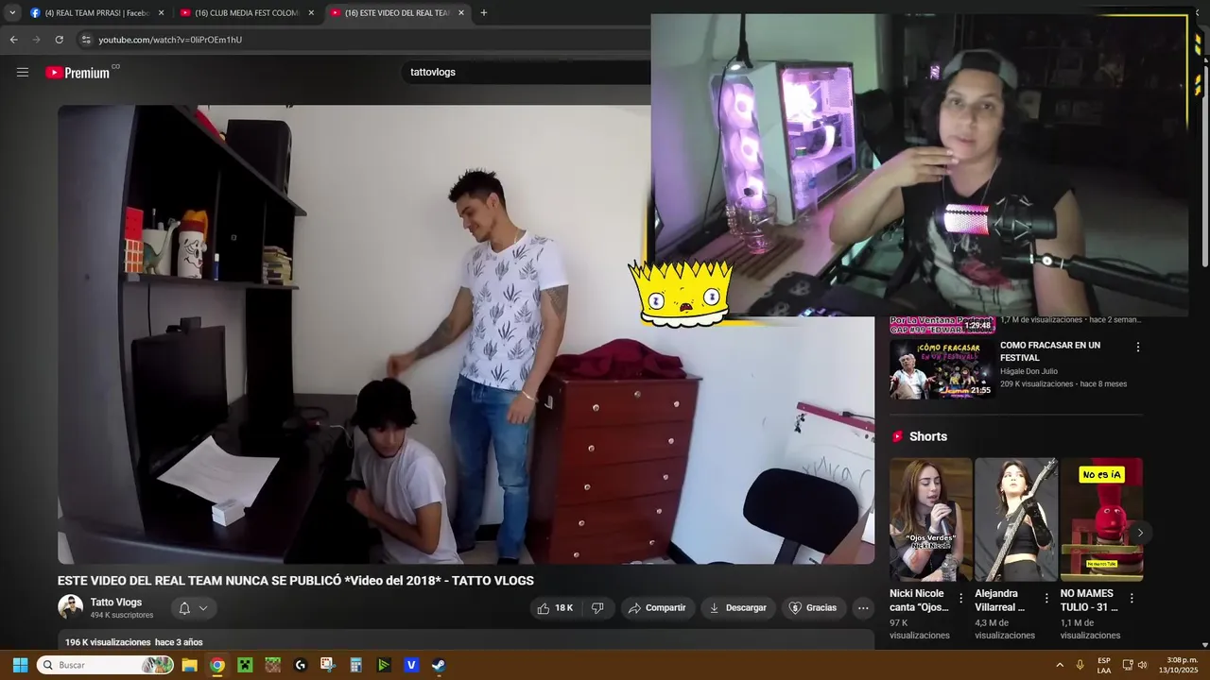Open Snipping Tool from taskbar

pos(328,665)
